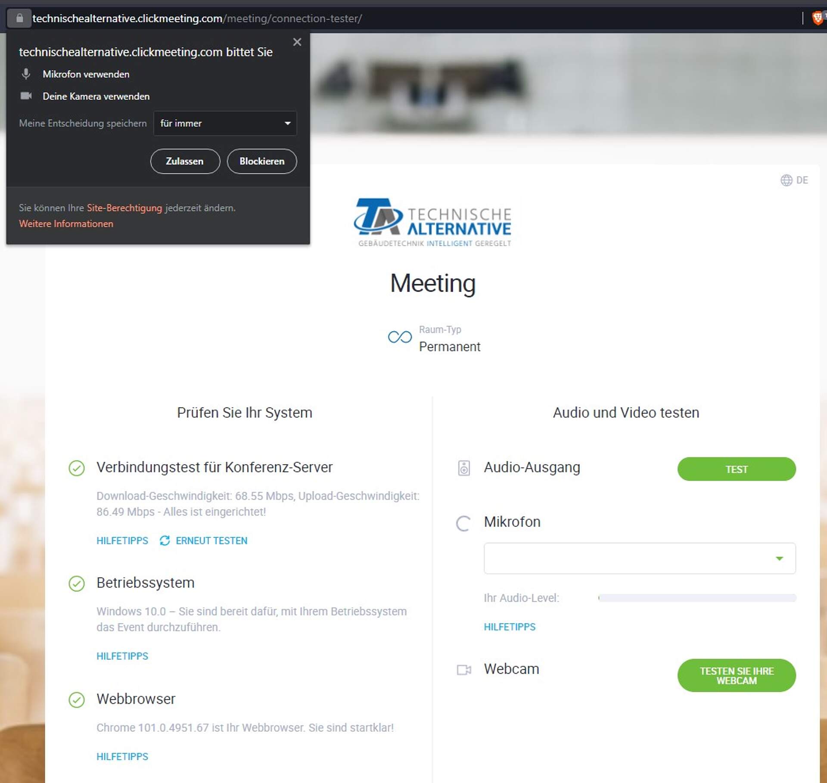Screen dimensions: 827x783
Task: Click Zulassen to allow access
Action: tap(185, 161)
